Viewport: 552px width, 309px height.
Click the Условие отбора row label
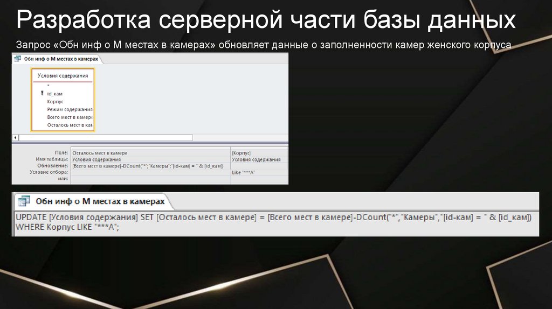[49, 172]
